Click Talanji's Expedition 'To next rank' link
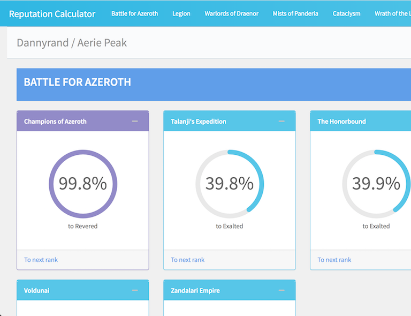Screen dimensions: 411x316 [188, 260]
